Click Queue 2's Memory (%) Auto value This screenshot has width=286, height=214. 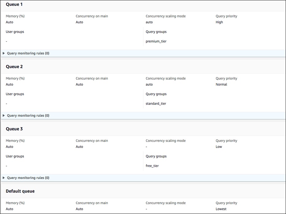point(10,84)
